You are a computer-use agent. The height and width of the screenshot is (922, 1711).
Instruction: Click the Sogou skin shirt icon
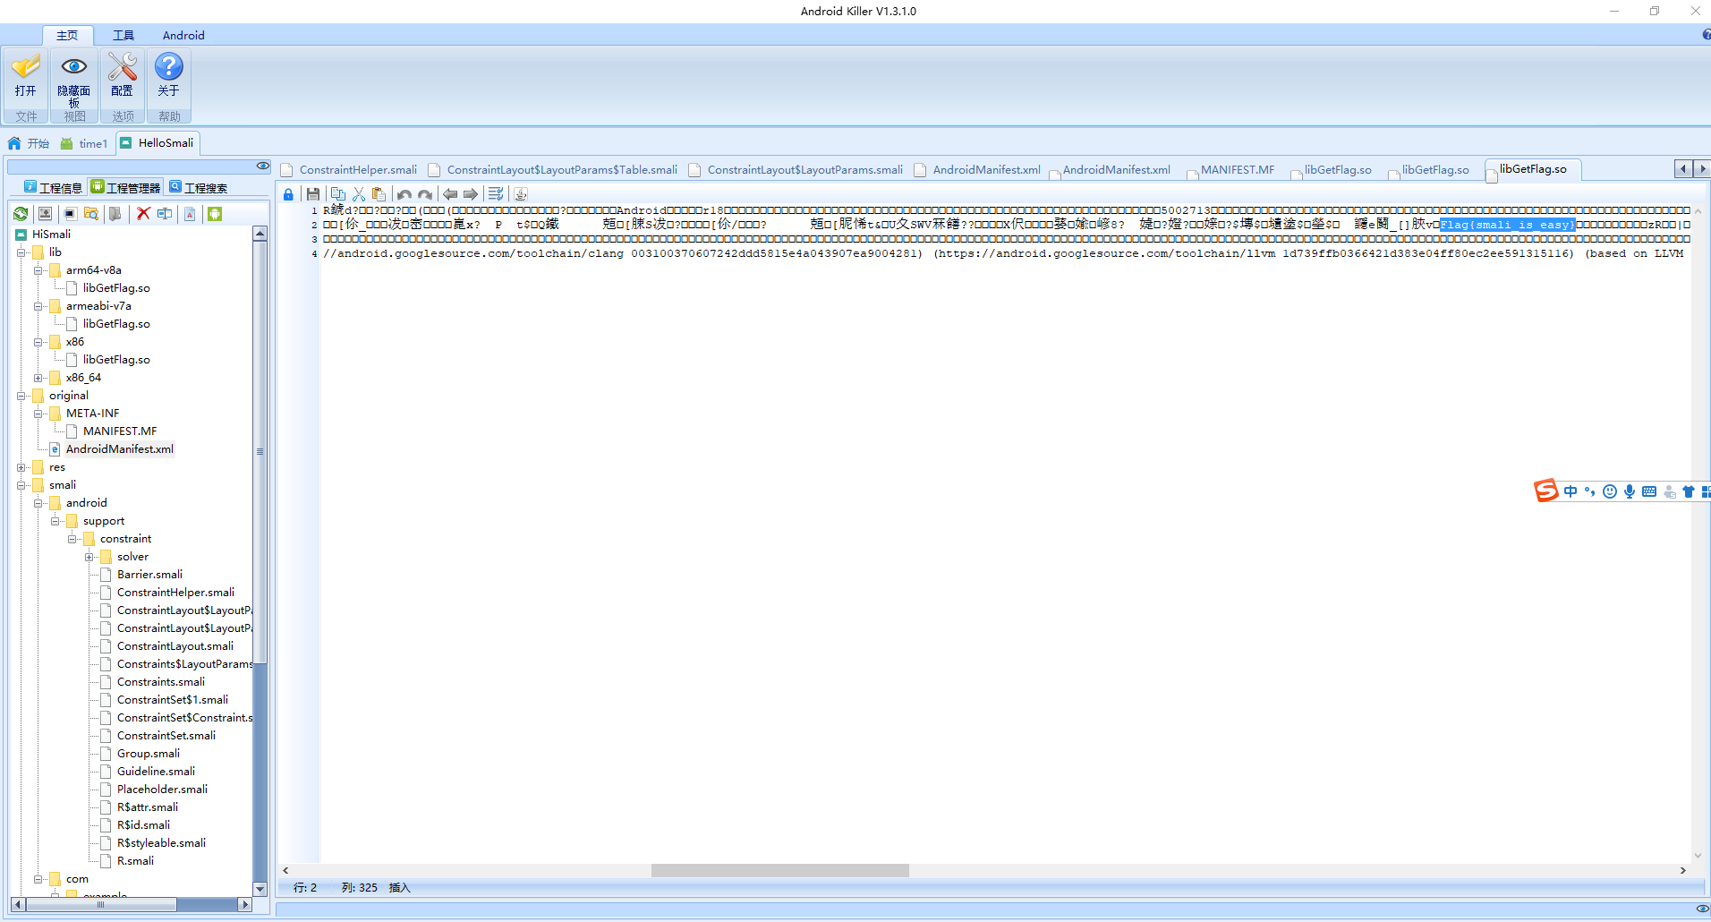click(x=1689, y=491)
